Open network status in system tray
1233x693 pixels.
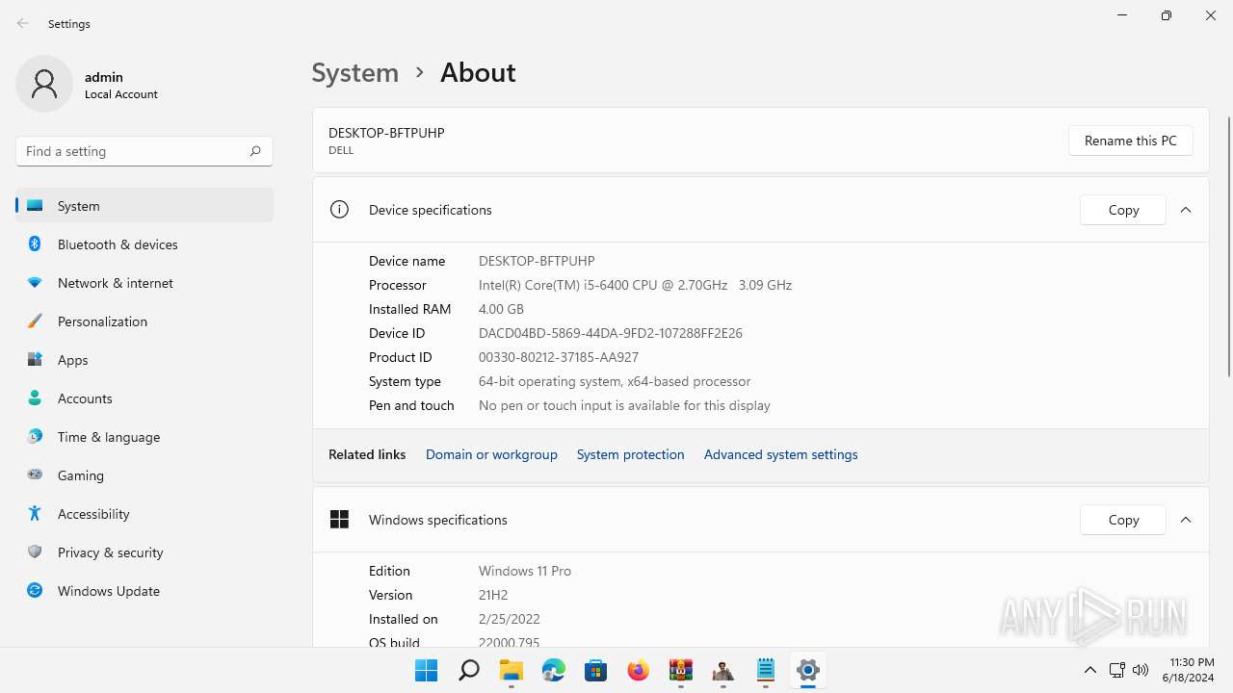point(1117,670)
